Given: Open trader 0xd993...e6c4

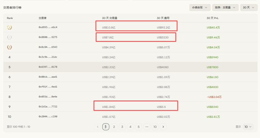Looking at the screenshot, I should [x=48, y=27].
